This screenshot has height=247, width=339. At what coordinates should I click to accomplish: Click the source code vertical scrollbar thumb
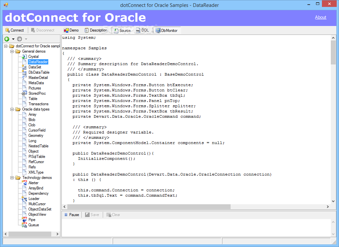(x=333, y=53)
